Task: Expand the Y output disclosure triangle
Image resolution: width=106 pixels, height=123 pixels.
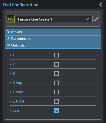Action: pyautogui.click(x=10, y=64)
